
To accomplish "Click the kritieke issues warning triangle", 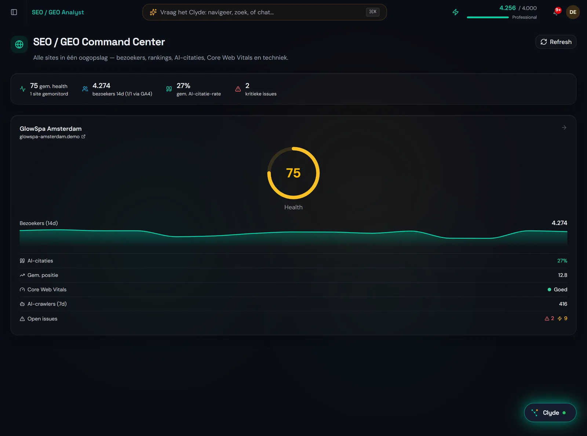I will pos(238,89).
